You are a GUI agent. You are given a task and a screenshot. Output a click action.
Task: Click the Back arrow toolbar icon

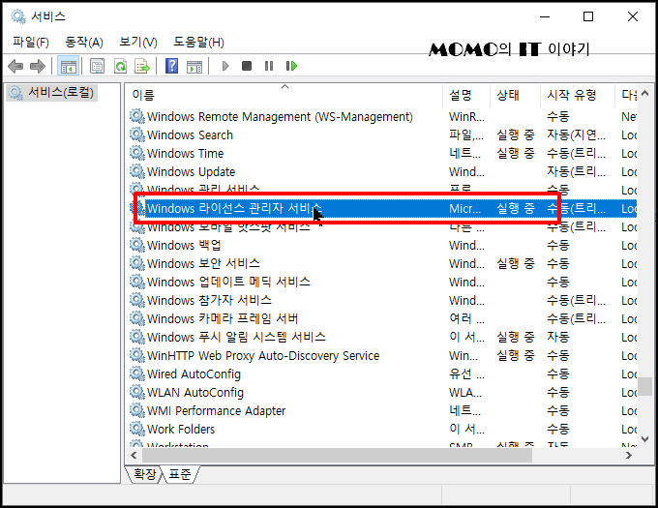[x=15, y=66]
